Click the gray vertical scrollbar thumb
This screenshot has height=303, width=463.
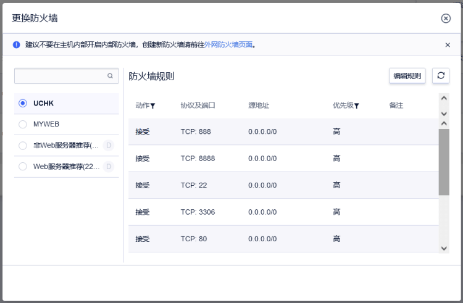444,162
